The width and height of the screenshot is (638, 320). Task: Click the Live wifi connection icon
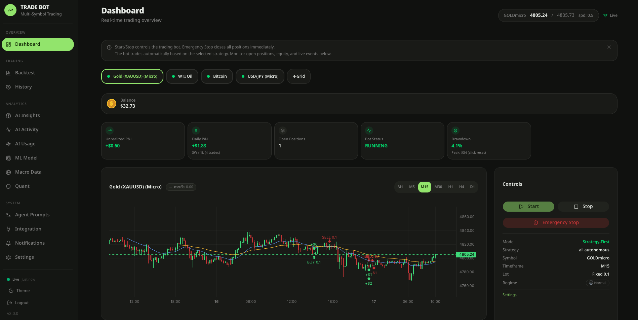point(605,15)
